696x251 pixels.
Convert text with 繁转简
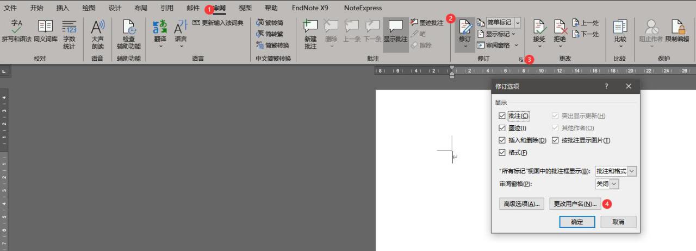tap(270, 23)
